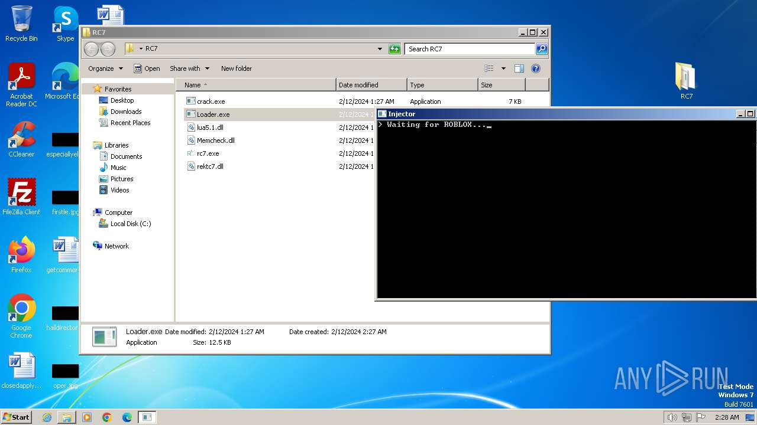
Task: Click the system clock 2:28 AM
Action: coord(727,417)
